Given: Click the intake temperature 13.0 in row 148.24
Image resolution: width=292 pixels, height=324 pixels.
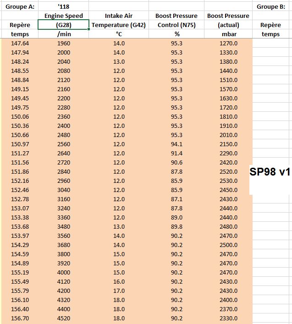Looking at the screenshot, I should [119, 61].
